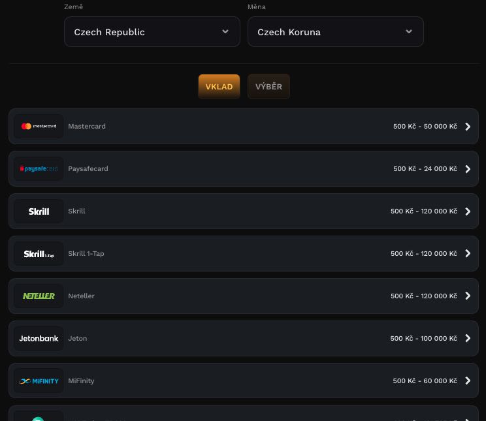Click Skrill 1-Tap limit 500 Kč - 120 000 Kč

tap(423, 254)
